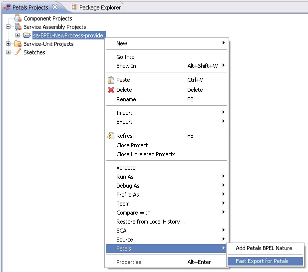Switch to the Package Explorer tab

pos(99,7)
